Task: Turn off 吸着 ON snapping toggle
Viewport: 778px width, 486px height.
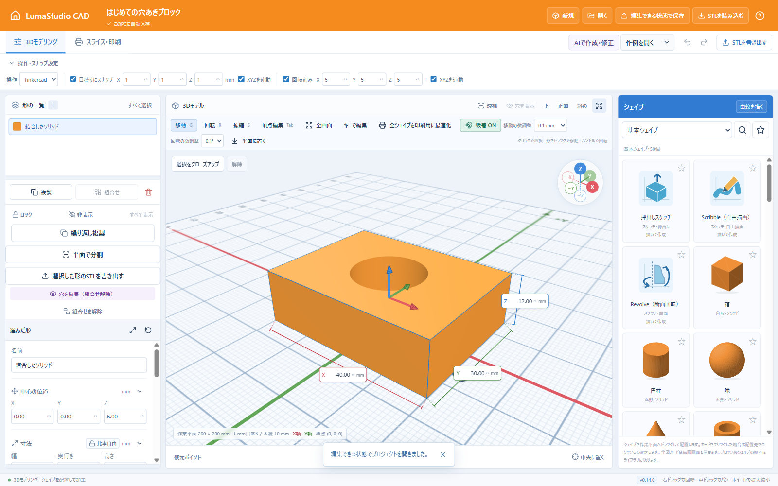Action: click(480, 125)
